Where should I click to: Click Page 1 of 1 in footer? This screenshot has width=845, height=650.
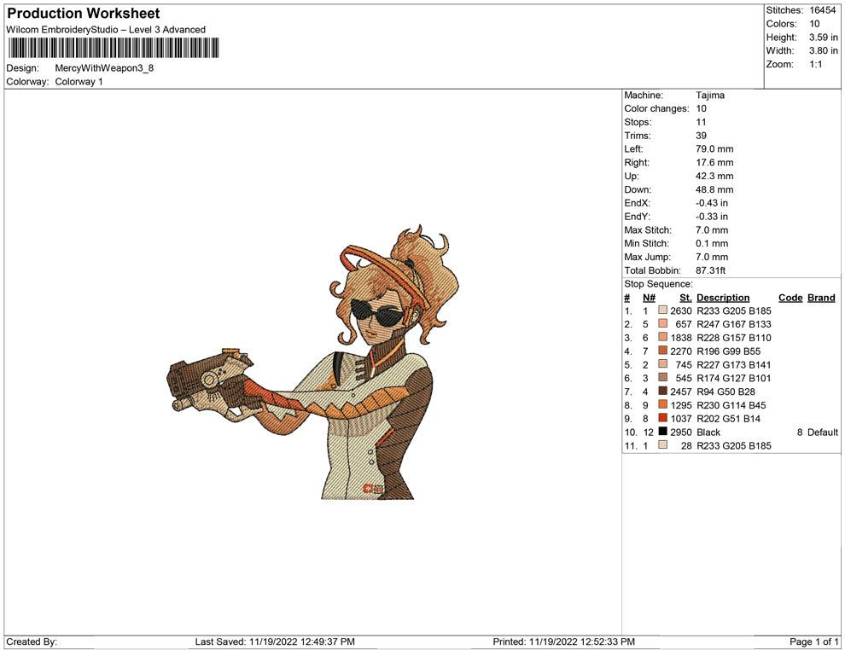tap(813, 641)
